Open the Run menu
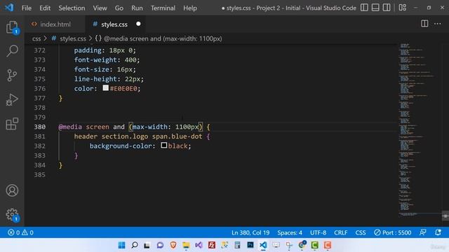 pyautogui.click(x=137, y=8)
